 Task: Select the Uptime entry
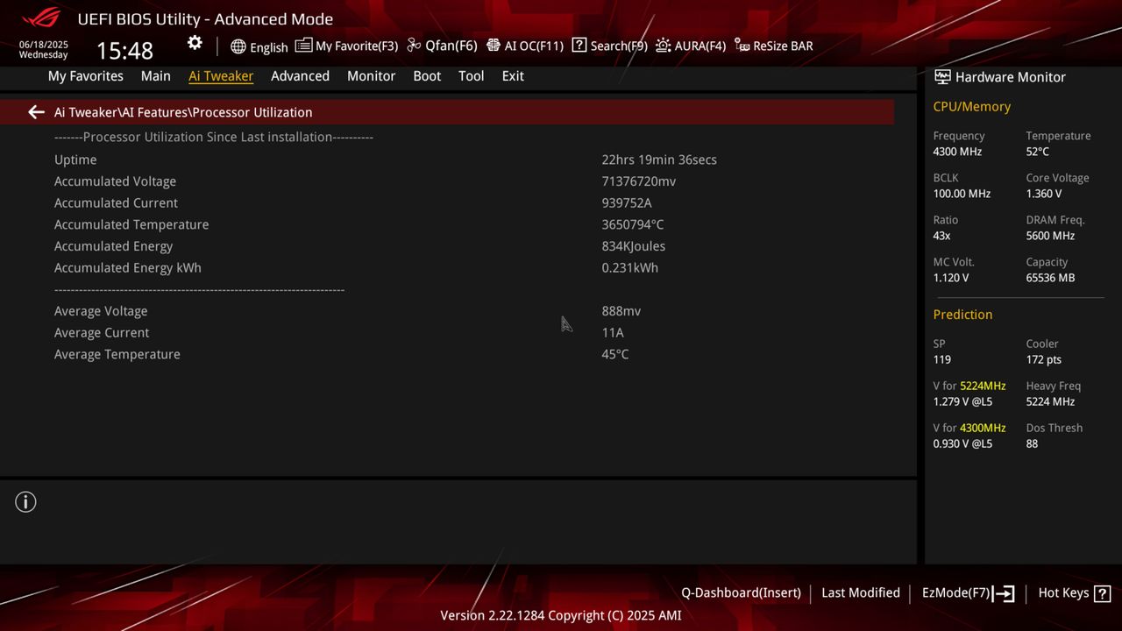tap(75, 160)
